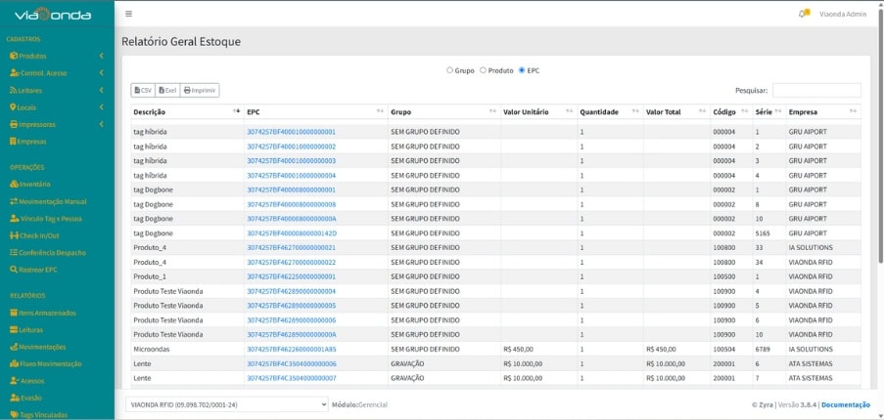
Task: Export the report with CSV button
Action: pyautogui.click(x=143, y=90)
